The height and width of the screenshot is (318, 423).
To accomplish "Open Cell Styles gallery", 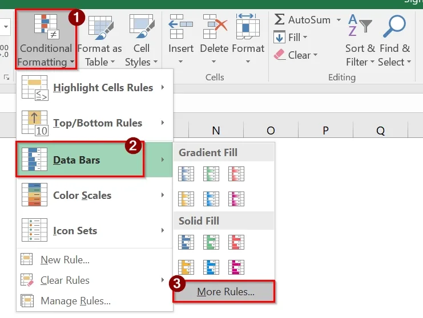I will coord(142,40).
